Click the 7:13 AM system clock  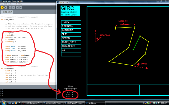[x=164, y=103]
